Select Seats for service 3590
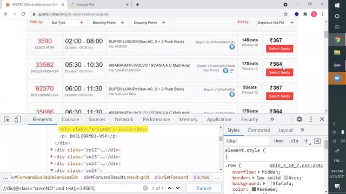The image size is (346, 194). pos(280,49)
